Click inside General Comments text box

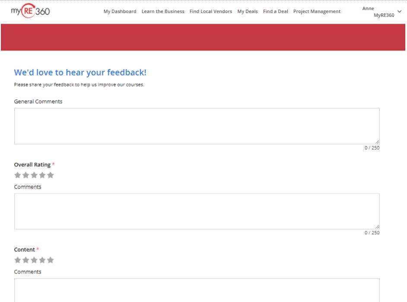tap(197, 126)
